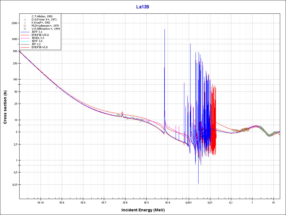Click the Cross section (b) axis label
The image size is (286, 215).
click(5, 107)
